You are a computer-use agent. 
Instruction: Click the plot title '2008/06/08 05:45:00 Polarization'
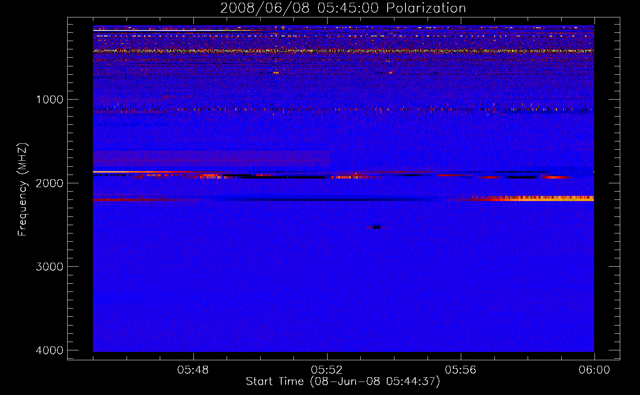tap(343, 8)
